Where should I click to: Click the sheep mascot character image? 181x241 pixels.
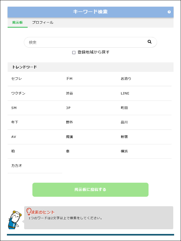coord(14,219)
